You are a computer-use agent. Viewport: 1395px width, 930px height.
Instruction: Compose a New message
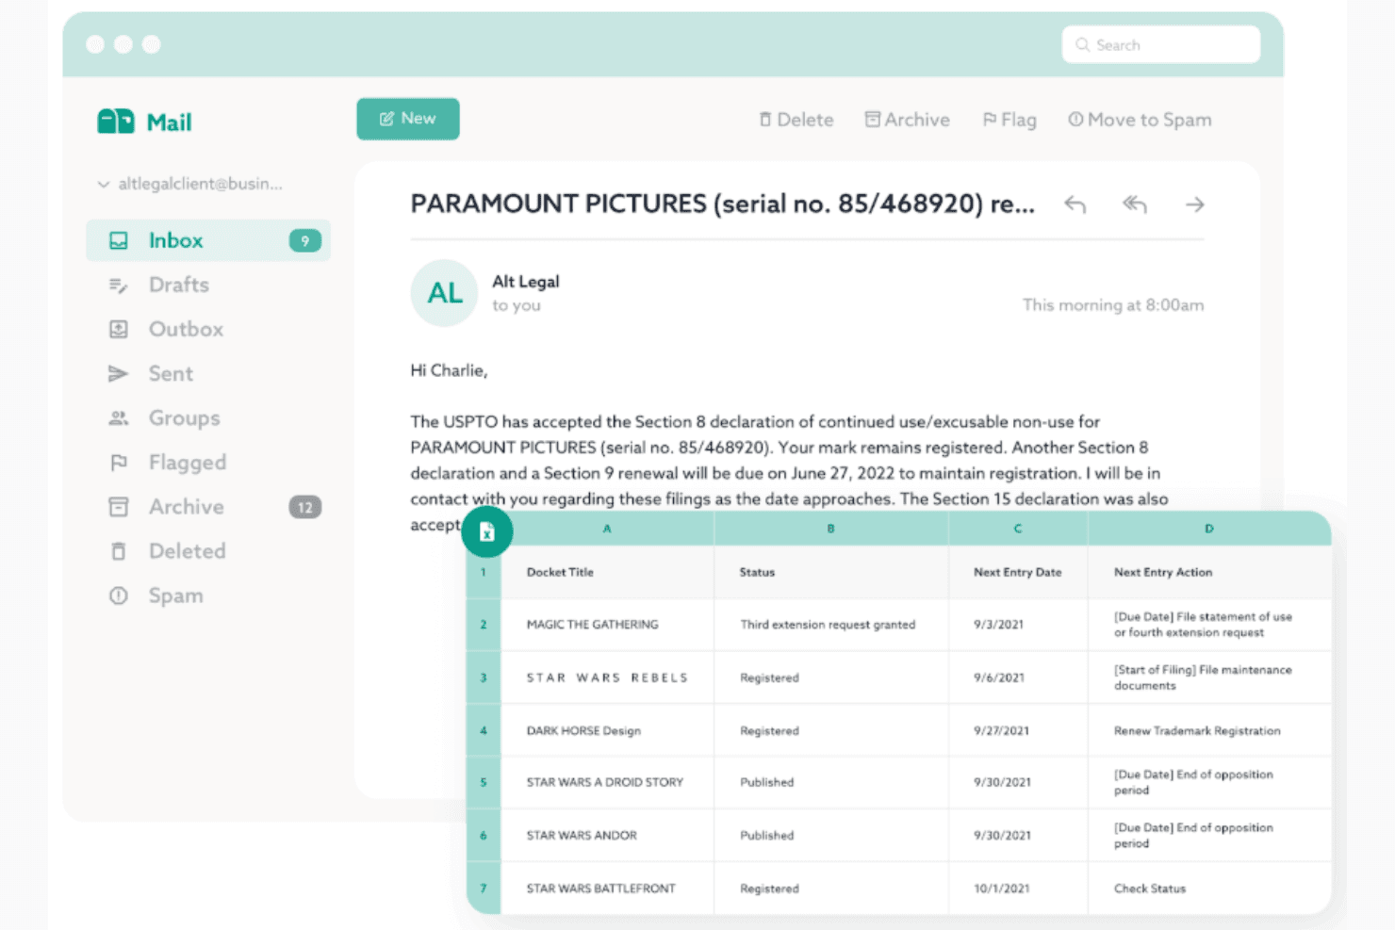coord(408,119)
